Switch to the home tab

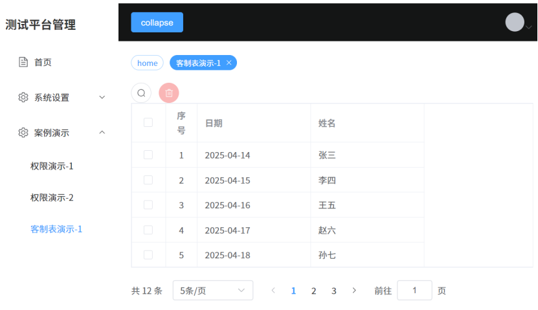147,63
